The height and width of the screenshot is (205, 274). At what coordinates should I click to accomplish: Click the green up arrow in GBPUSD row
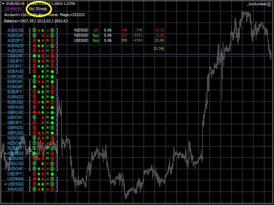[x=47, y=133]
